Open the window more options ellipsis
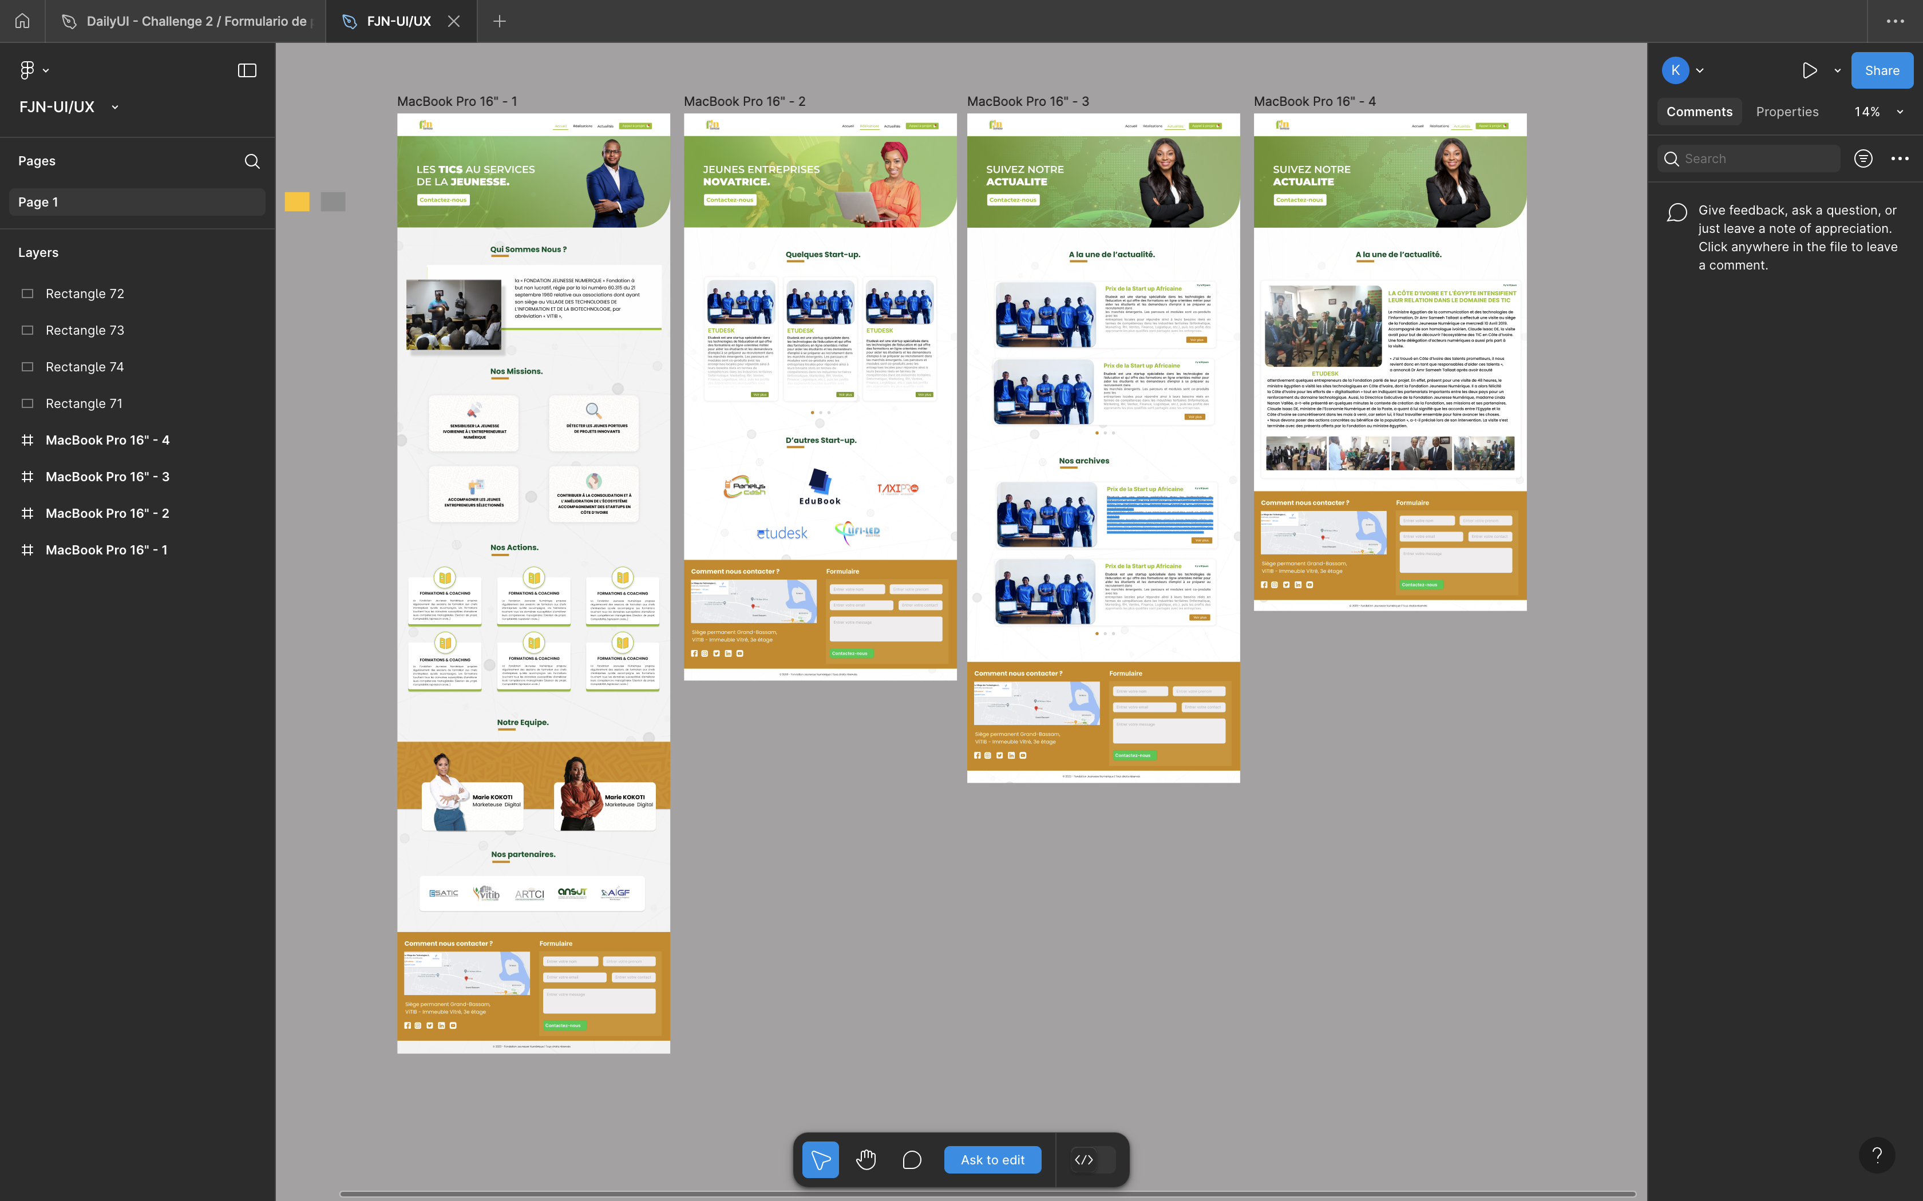Image resolution: width=1923 pixels, height=1201 pixels. pyautogui.click(x=1895, y=21)
